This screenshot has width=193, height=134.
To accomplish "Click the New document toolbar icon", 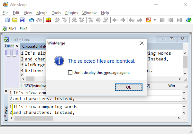I will point(7,20).
